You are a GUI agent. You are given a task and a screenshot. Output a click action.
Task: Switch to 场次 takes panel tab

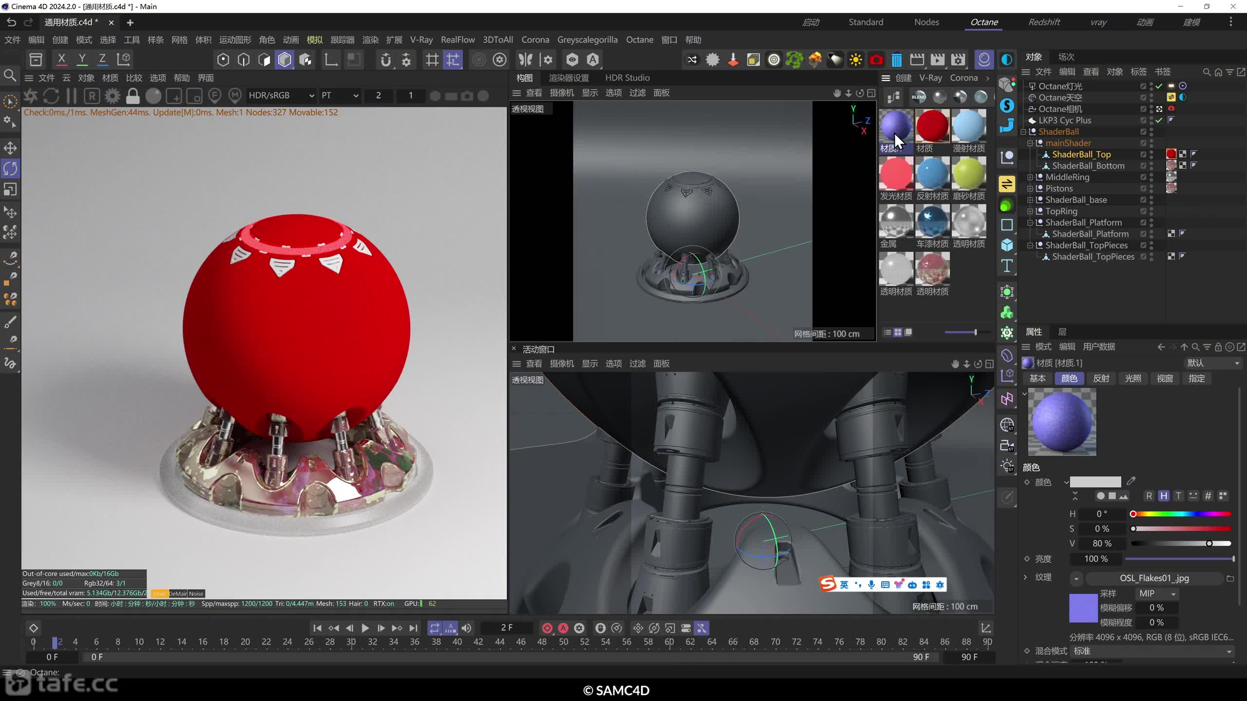[x=1066, y=57]
